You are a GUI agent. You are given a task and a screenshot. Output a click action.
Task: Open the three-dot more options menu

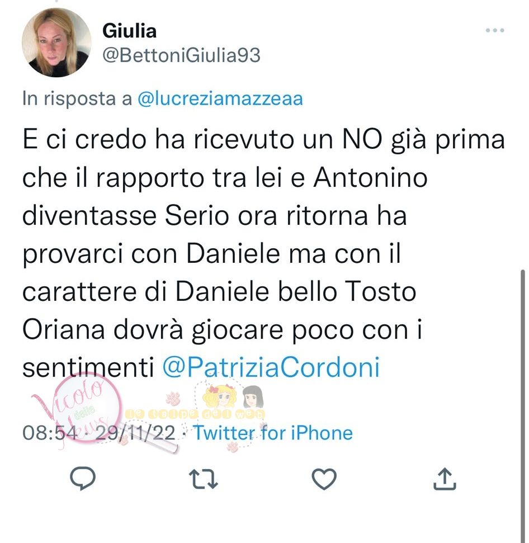[x=495, y=30]
